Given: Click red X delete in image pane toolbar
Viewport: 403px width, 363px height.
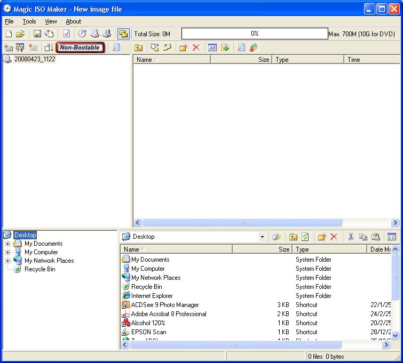Looking at the screenshot, I should (x=196, y=48).
